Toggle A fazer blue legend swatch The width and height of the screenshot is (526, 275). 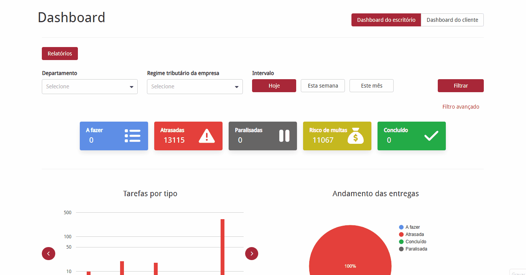click(x=401, y=227)
